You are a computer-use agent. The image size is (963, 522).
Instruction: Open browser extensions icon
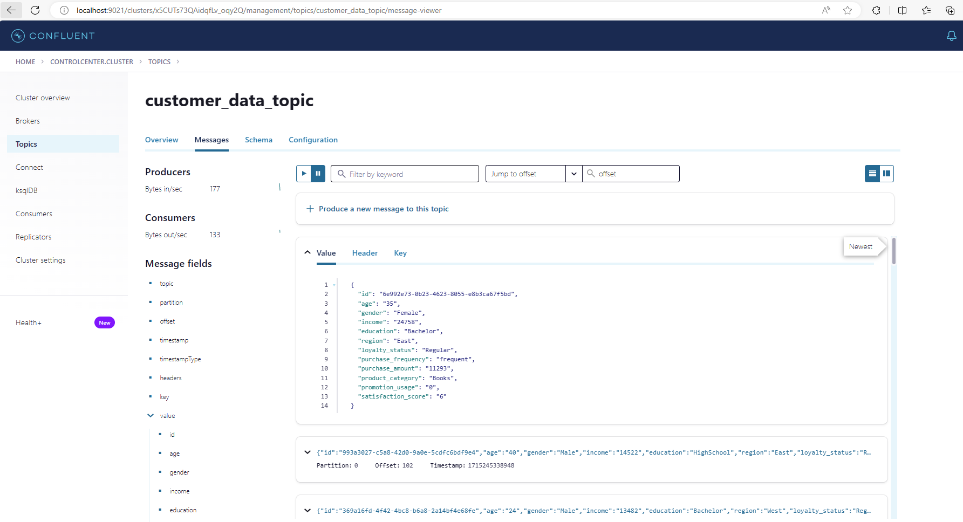(876, 10)
